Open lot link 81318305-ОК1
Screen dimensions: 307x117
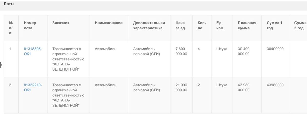tap(33, 51)
